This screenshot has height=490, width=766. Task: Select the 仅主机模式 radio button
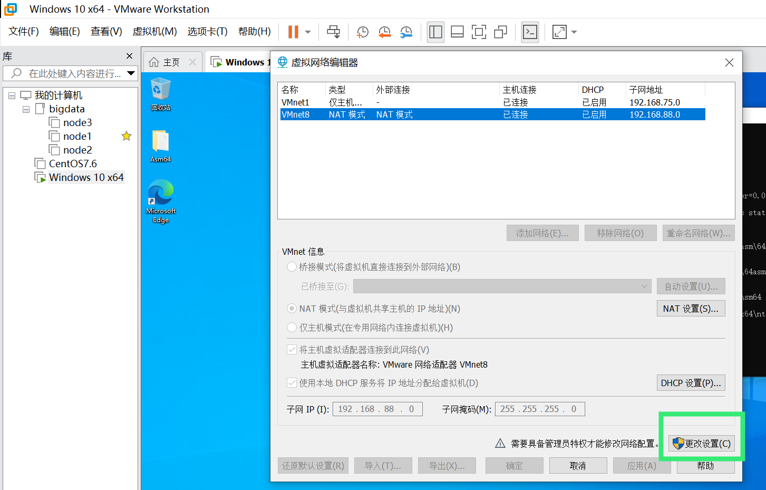tap(292, 328)
